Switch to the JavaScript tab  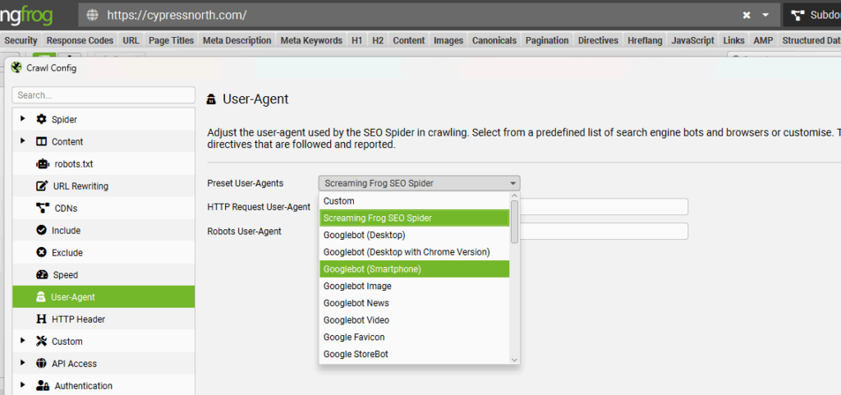(x=693, y=40)
